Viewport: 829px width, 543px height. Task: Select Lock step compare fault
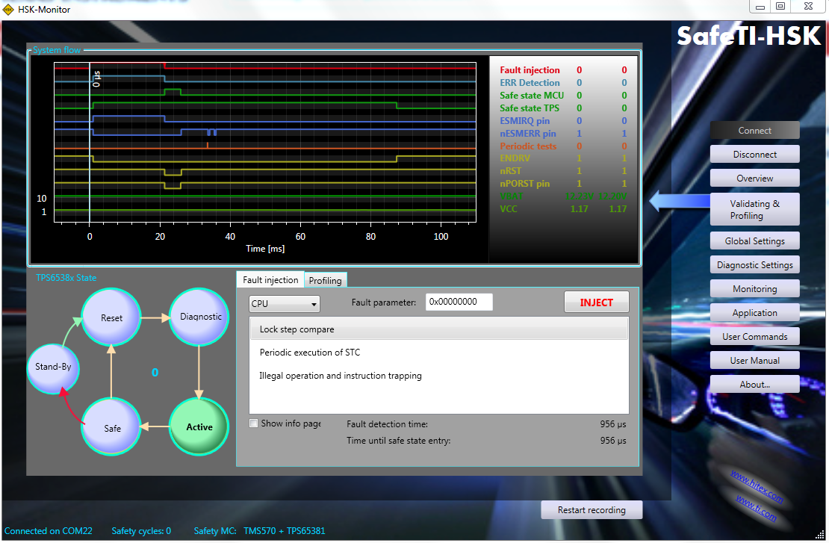point(439,329)
